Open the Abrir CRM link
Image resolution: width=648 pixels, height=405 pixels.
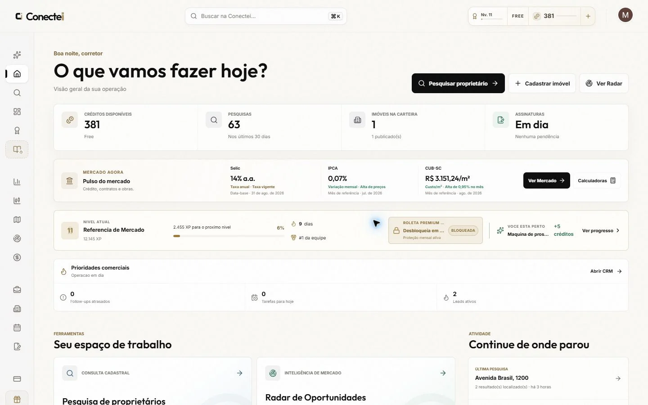tap(606, 271)
